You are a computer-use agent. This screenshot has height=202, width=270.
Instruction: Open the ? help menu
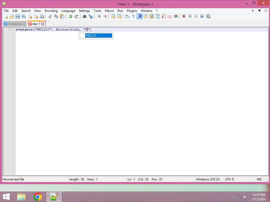tap(157, 11)
